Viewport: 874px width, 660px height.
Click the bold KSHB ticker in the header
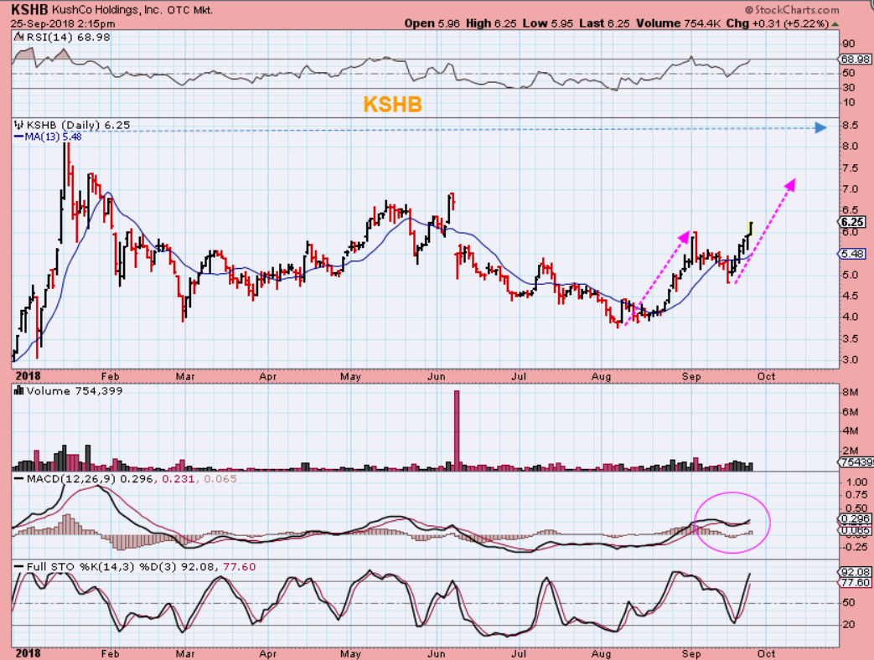(x=29, y=9)
